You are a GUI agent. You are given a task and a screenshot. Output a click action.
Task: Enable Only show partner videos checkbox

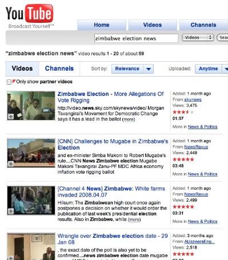pyautogui.click(x=9, y=82)
